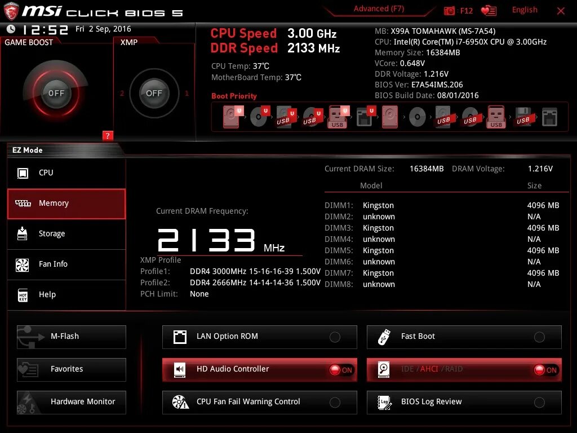Select the UEFI USB CD/DVD boot icon
The height and width of the screenshot is (433, 577).
click(x=313, y=117)
